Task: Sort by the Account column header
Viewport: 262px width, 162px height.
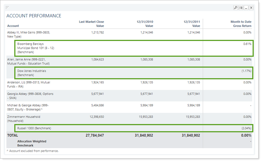Action: pyautogui.click(x=13, y=26)
